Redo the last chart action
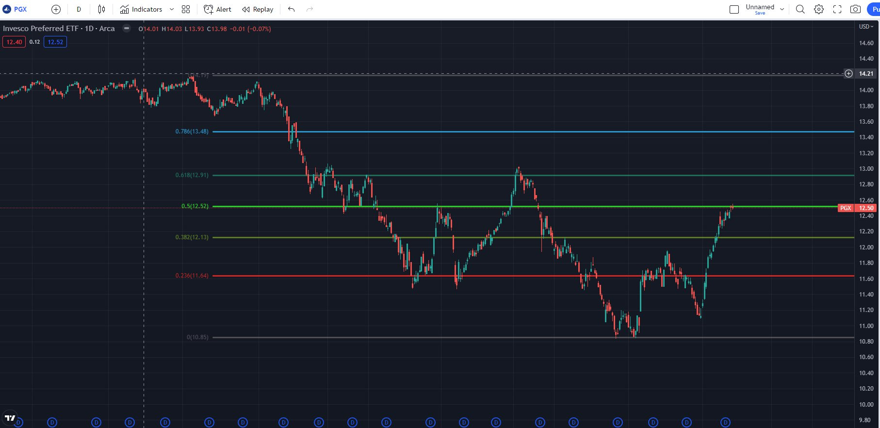The width and height of the screenshot is (880, 428). (310, 9)
